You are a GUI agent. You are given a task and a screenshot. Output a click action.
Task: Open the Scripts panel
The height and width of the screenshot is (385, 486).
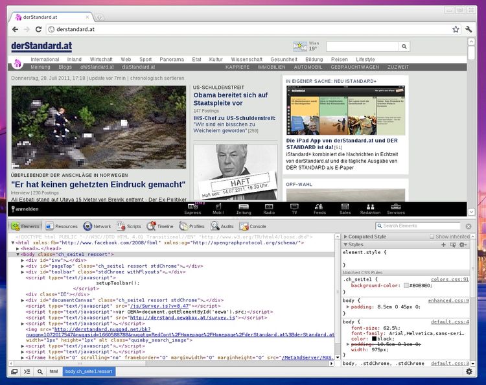tap(129, 226)
